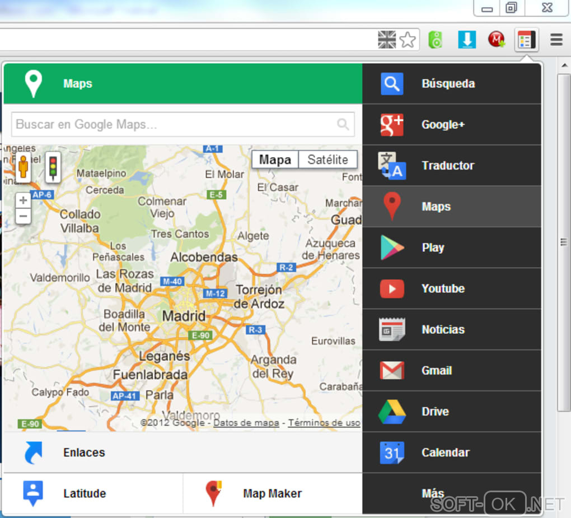Screen dimensions: 571x518
Task: Open the Drive triangle icon
Action: (x=392, y=412)
